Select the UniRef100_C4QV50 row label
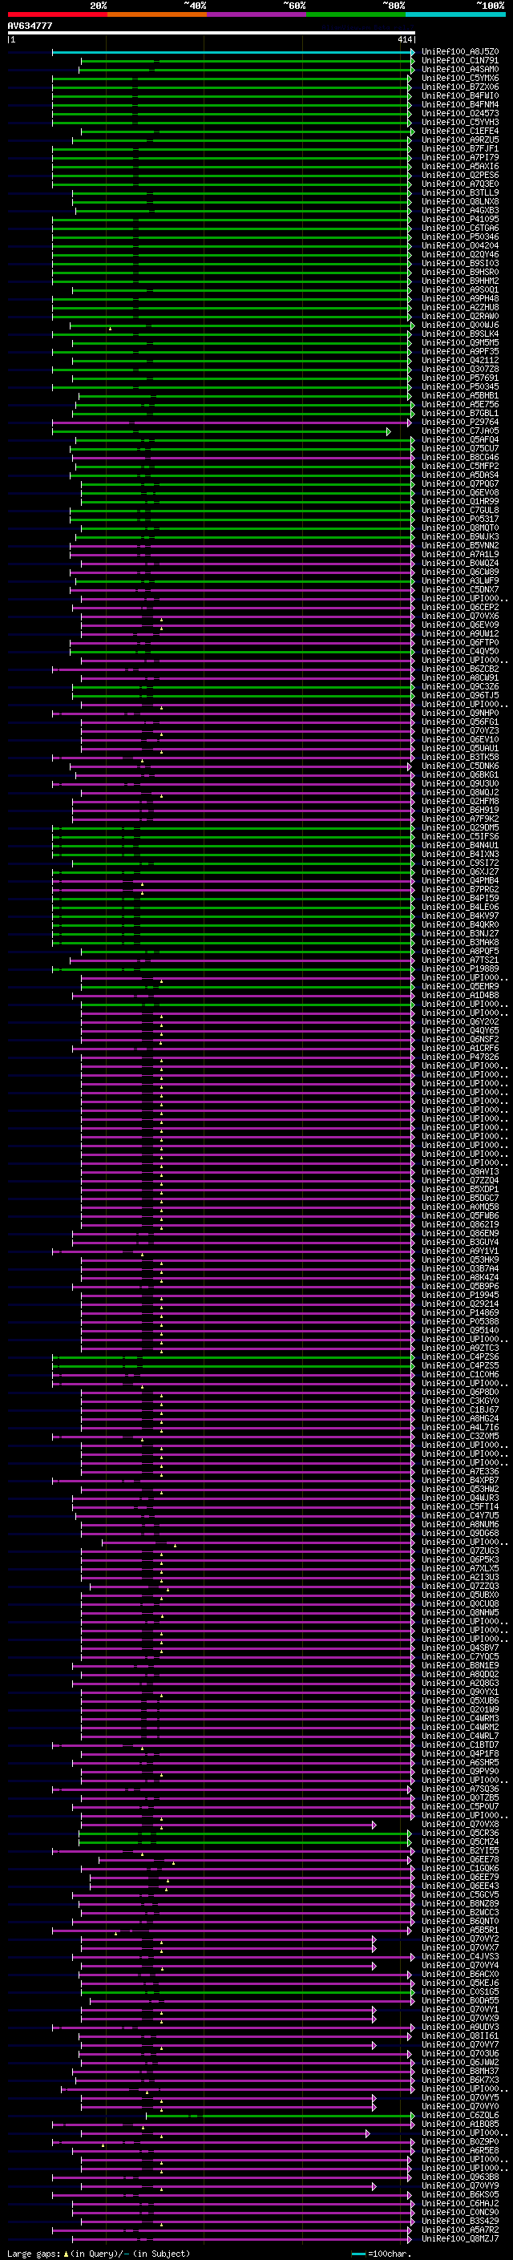The image size is (513, 2260). pos(460,651)
